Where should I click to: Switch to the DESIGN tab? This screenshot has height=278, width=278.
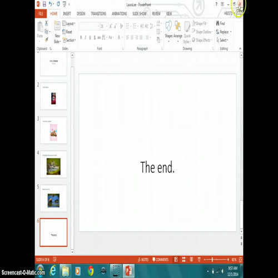click(x=81, y=13)
